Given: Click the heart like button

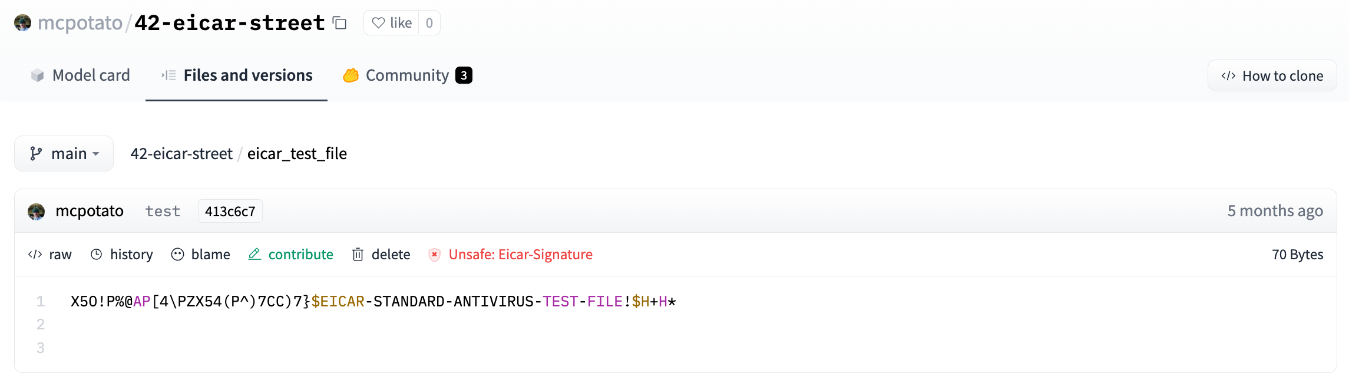Looking at the screenshot, I should [392, 23].
